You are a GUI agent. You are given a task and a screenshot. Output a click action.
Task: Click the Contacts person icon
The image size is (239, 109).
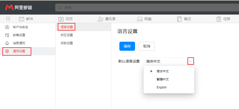100,19
